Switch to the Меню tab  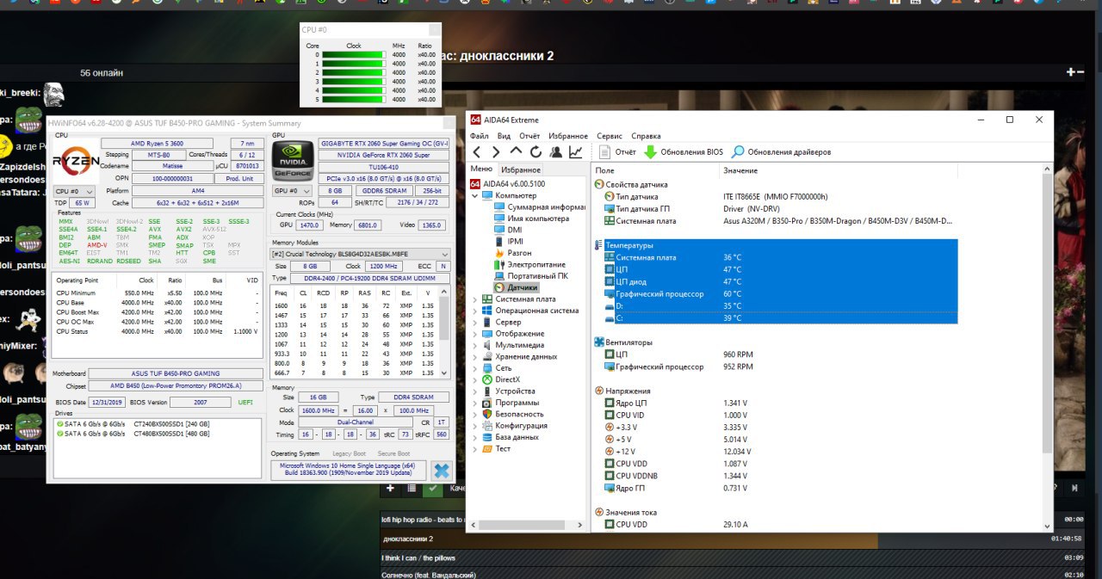point(481,169)
